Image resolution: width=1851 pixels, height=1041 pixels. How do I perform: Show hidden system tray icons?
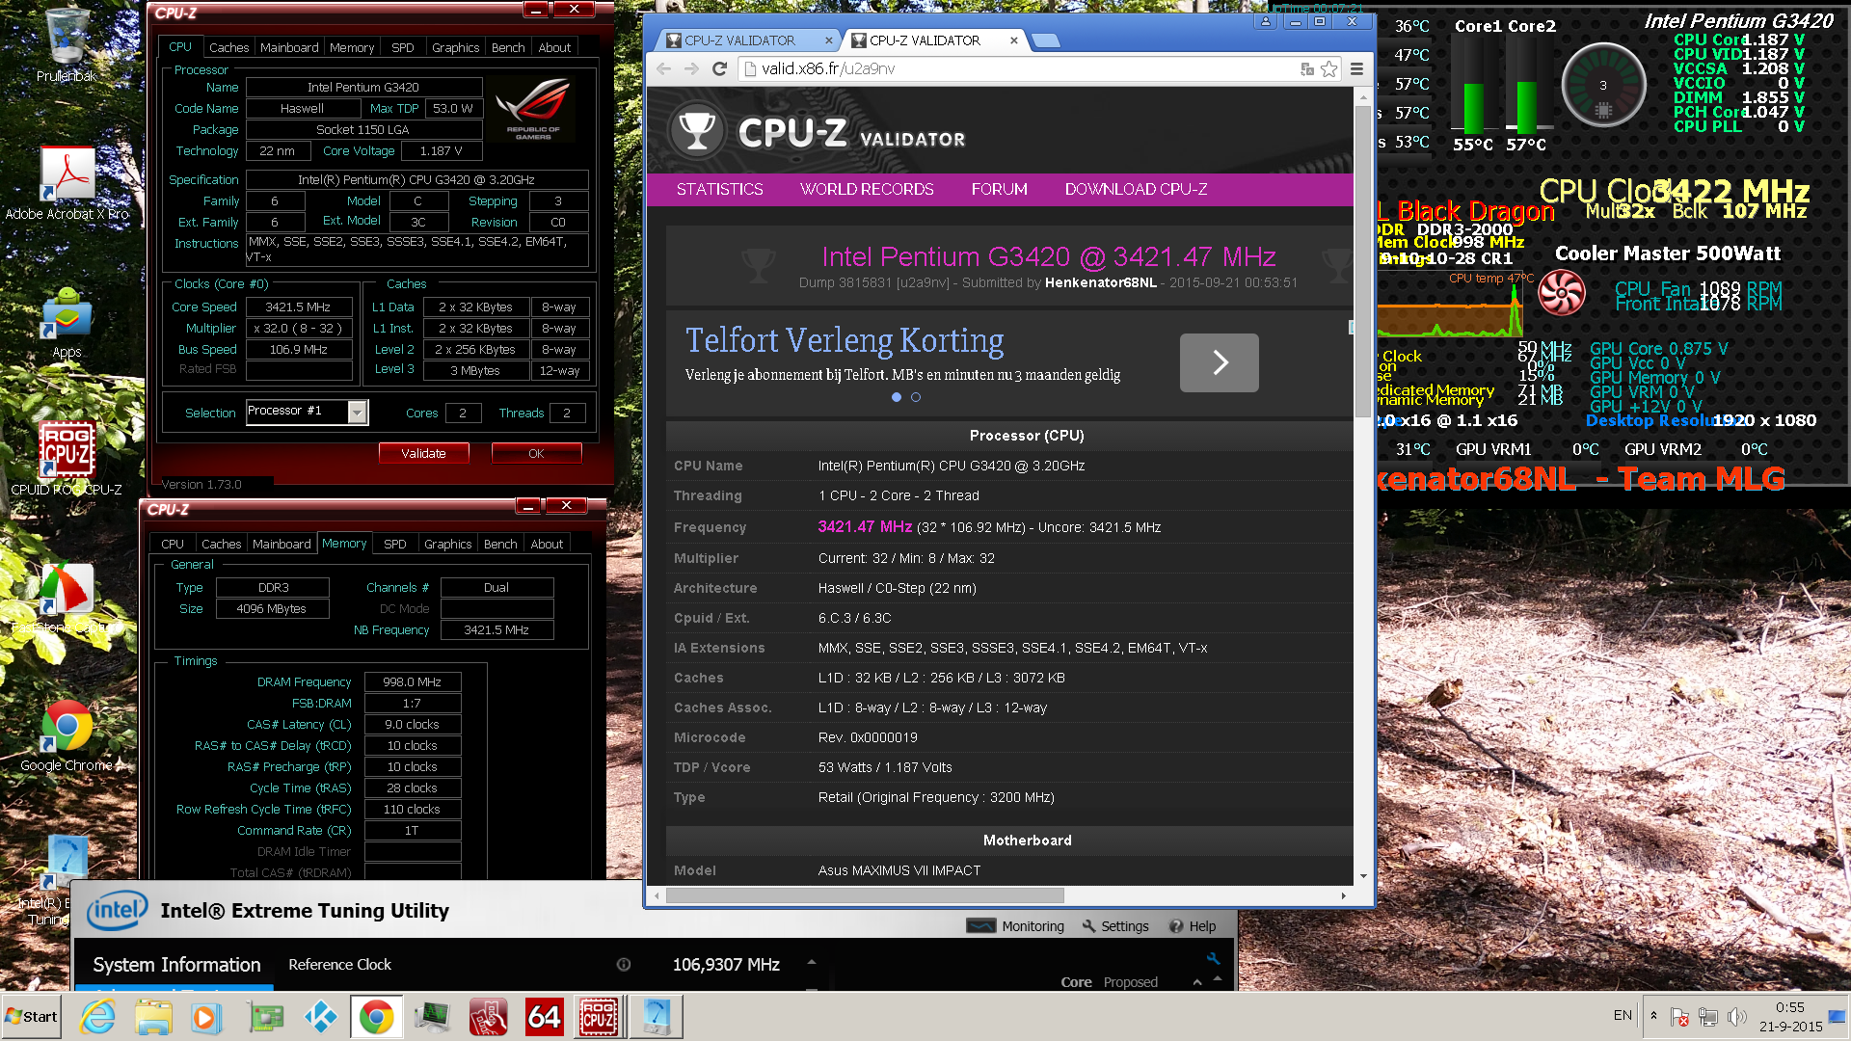[x=1654, y=1016]
